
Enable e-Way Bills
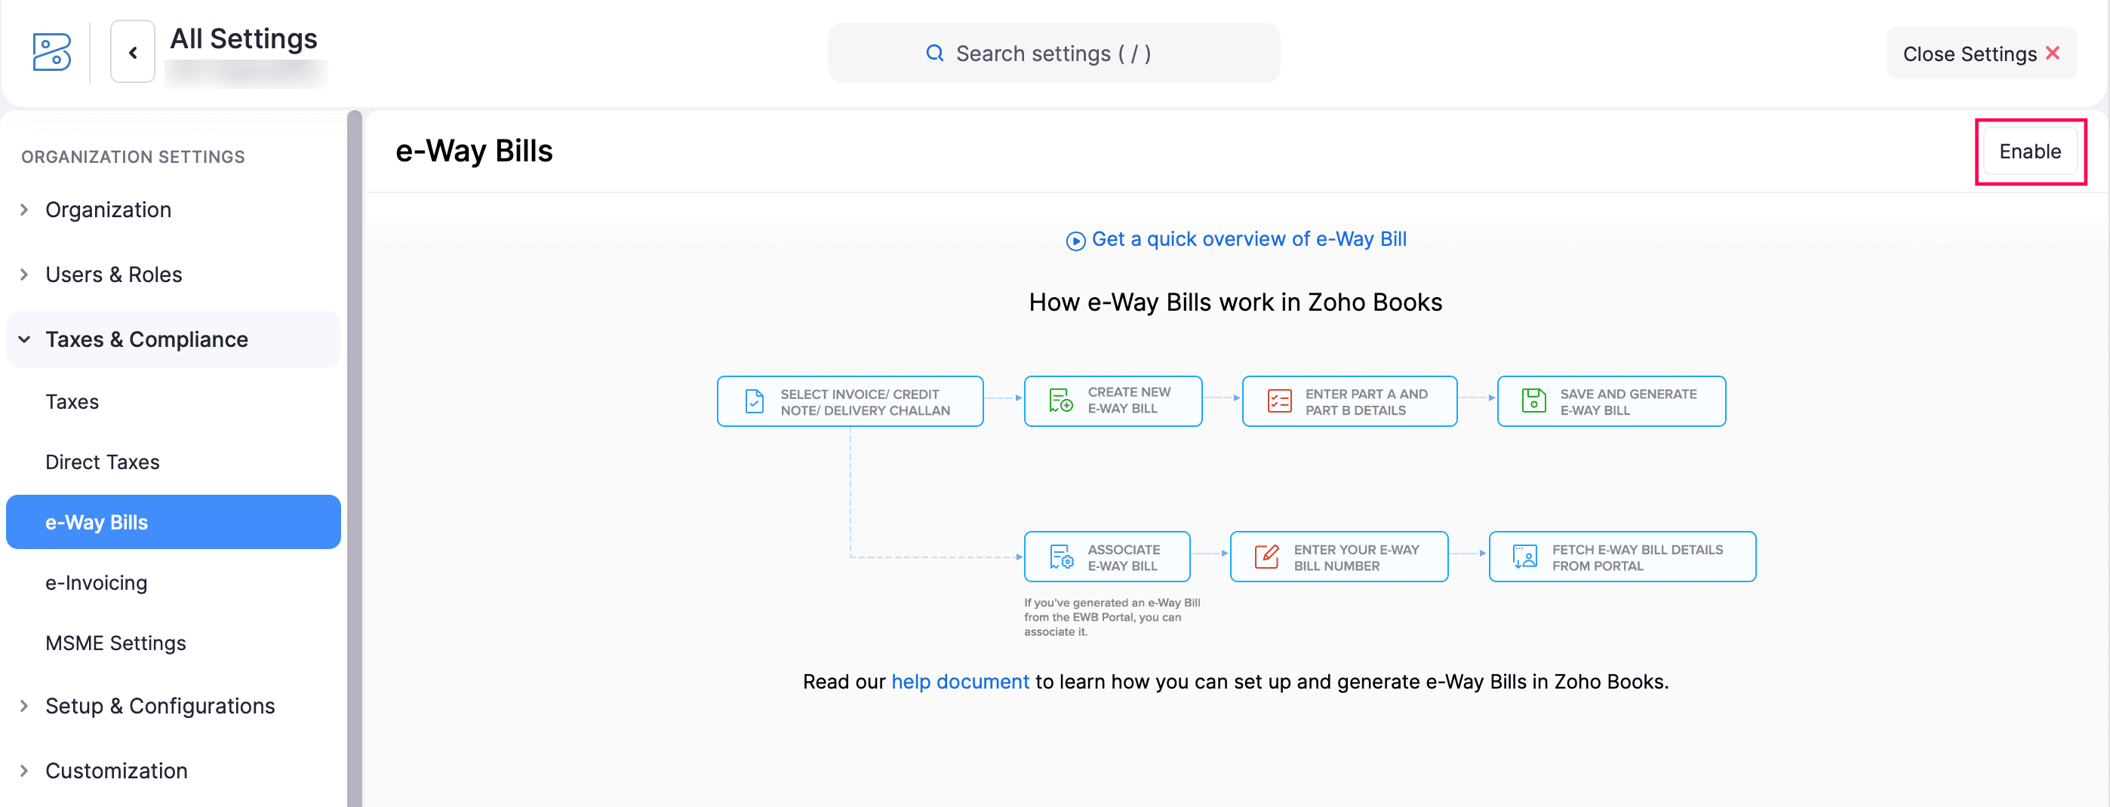(2030, 152)
